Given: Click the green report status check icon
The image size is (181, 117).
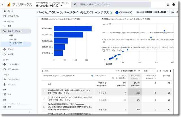Looking at the screenshot, I should [111, 13].
